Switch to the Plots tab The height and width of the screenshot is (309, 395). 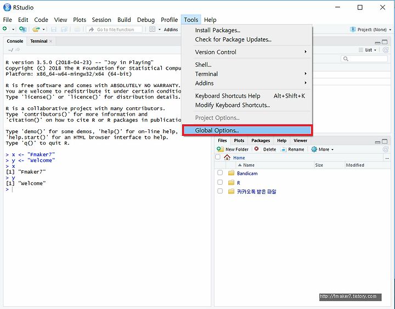(x=239, y=140)
